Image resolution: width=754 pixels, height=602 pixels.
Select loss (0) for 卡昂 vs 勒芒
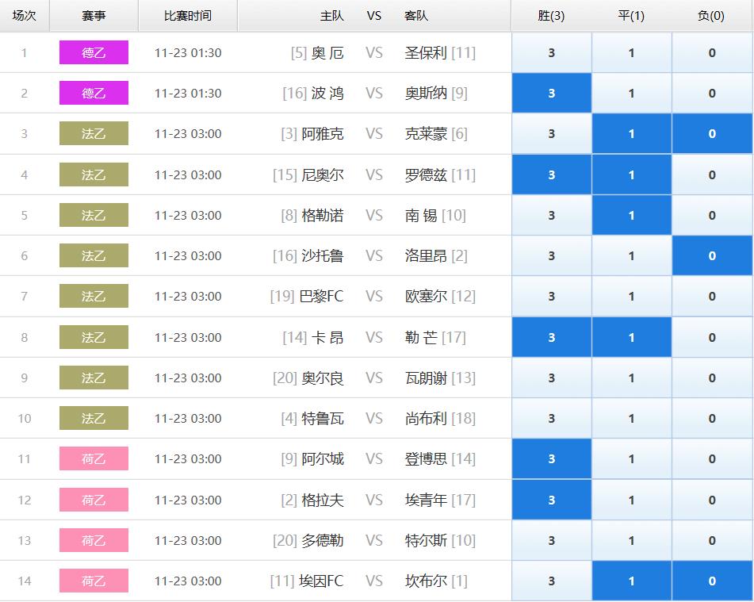tap(712, 337)
